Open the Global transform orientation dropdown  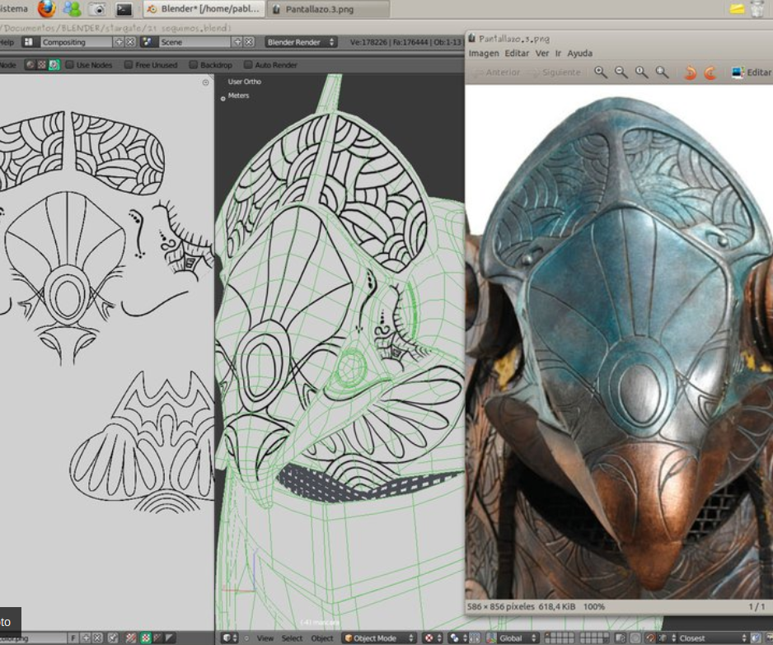[513, 638]
